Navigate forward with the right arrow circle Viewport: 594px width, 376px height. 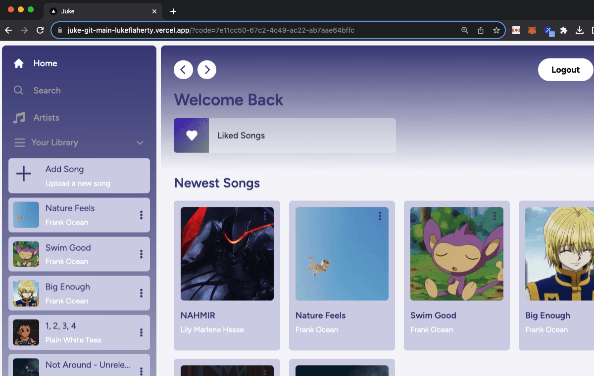(207, 70)
